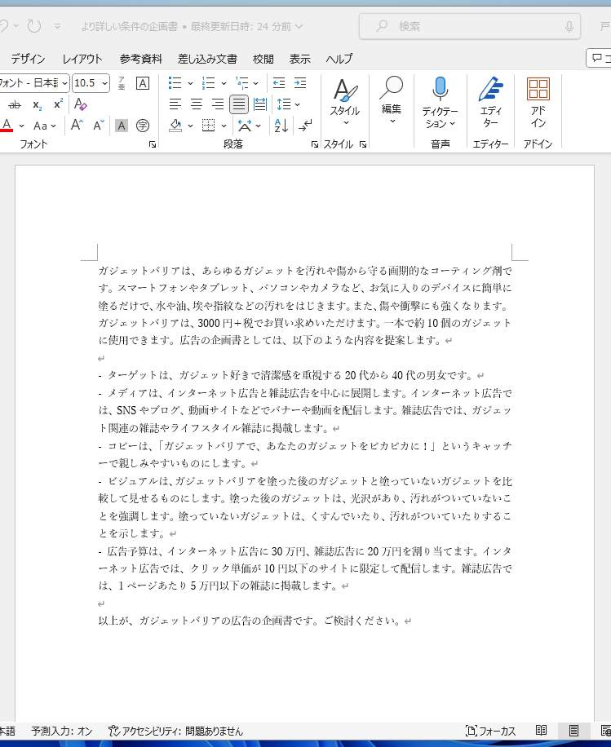Image resolution: width=611 pixels, height=747 pixels.
Task: Start ディクテーション dictation
Action: pos(440,103)
